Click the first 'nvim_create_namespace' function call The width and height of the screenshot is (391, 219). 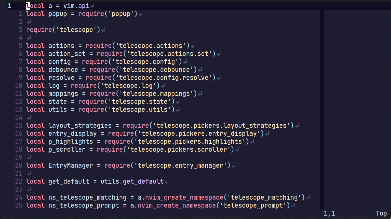click(184, 197)
